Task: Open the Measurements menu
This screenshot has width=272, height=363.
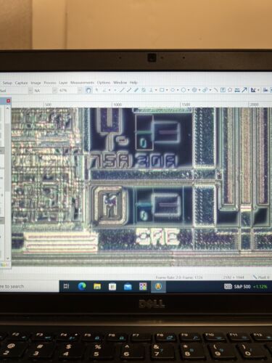Action: pyautogui.click(x=82, y=83)
